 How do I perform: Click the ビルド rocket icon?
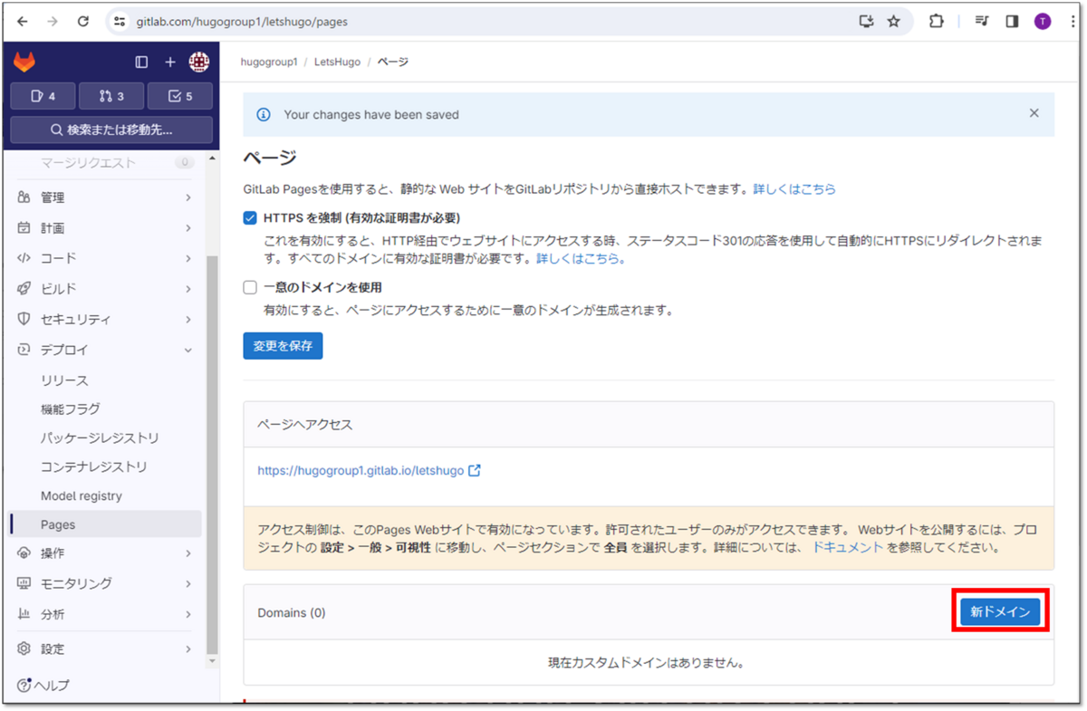[24, 289]
